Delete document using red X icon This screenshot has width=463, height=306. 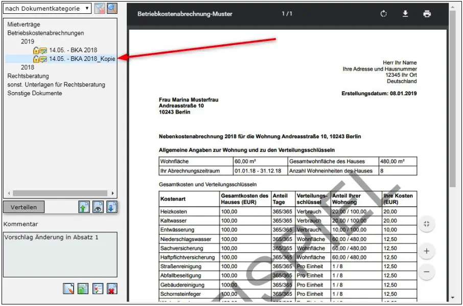point(112,289)
